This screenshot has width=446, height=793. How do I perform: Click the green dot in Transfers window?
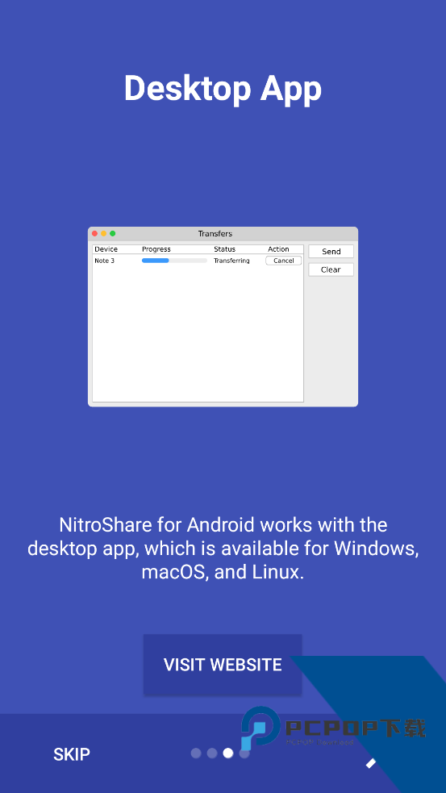(113, 234)
